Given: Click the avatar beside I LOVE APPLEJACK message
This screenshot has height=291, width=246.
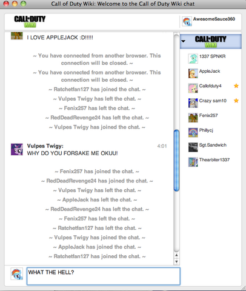Looking at the screenshot, I should (17, 36).
